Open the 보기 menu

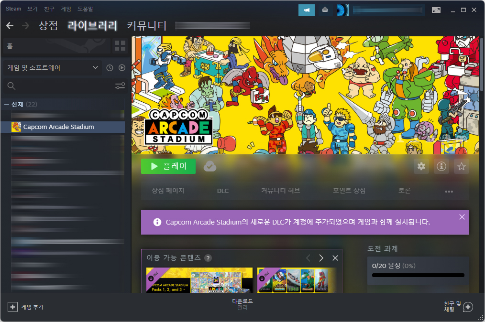33,9
